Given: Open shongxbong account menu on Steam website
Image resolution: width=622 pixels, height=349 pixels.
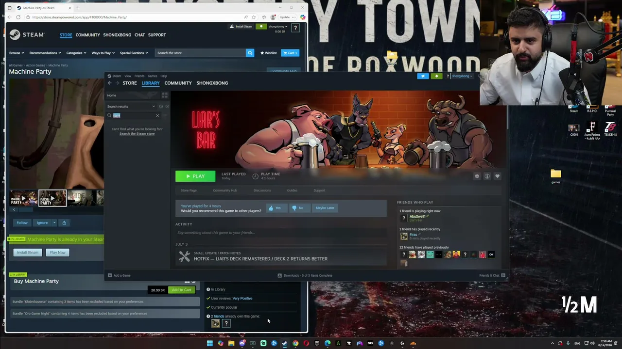Looking at the screenshot, I should point(277,26).
